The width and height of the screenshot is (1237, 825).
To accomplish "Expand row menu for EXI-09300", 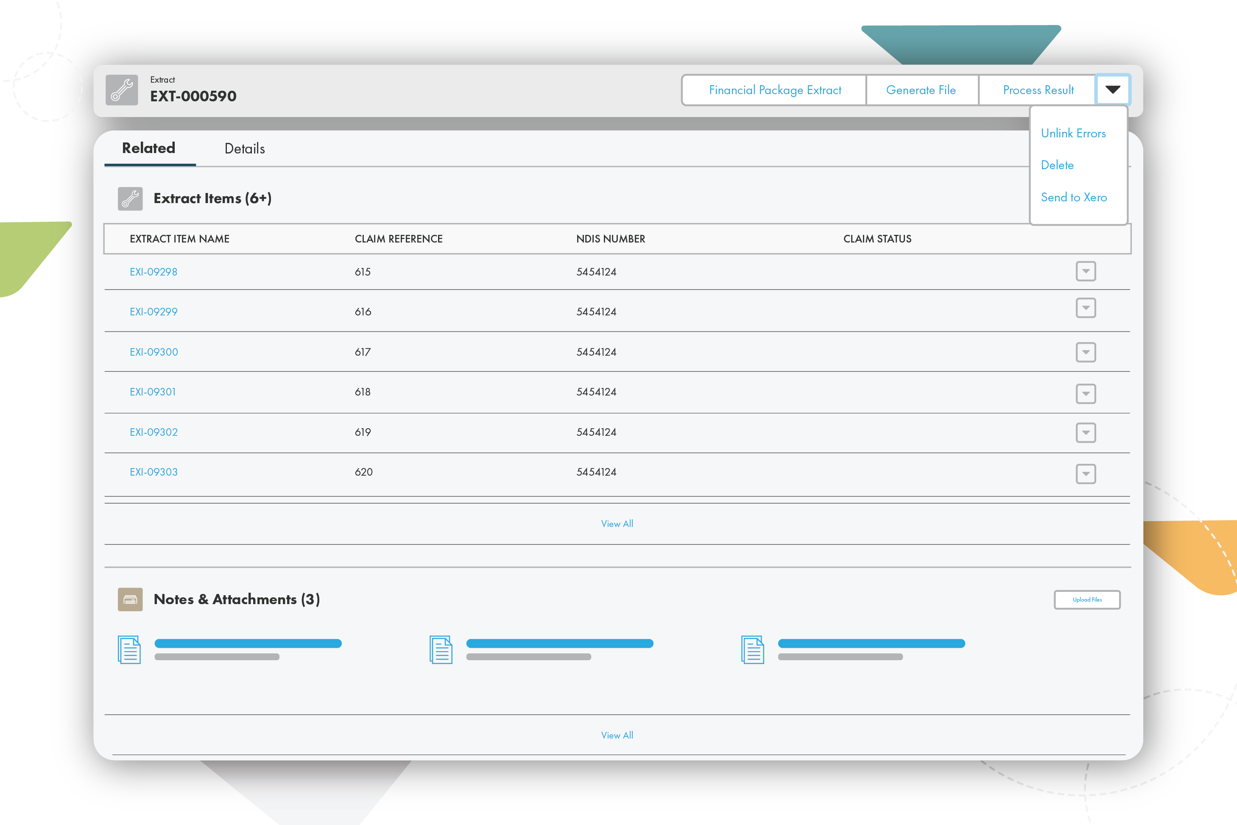I will click(x=1086, y=352).
